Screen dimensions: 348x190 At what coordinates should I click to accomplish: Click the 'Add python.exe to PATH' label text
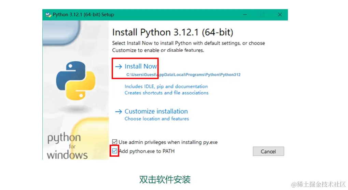click(147, 151)
